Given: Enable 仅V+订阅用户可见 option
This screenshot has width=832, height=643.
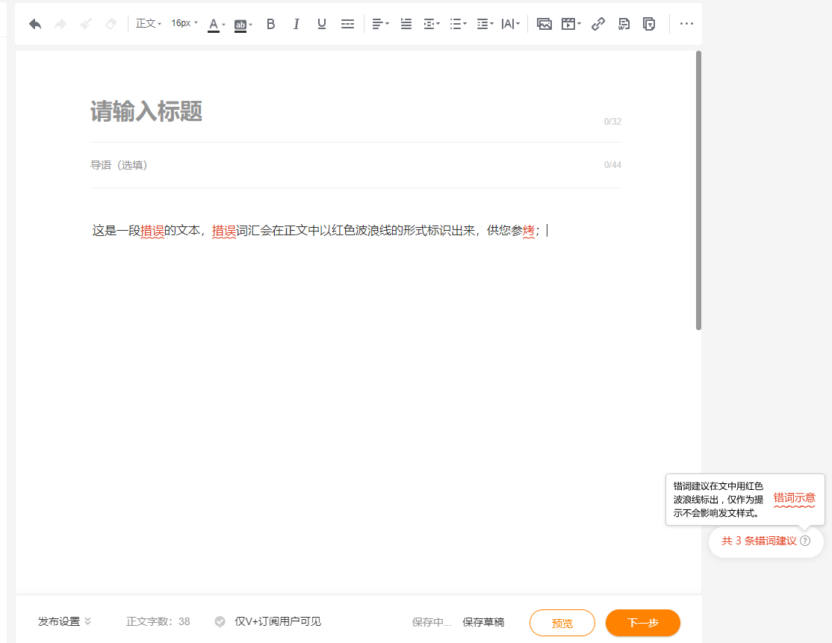Looking at the screenshot, I should (x=220, y=621).
